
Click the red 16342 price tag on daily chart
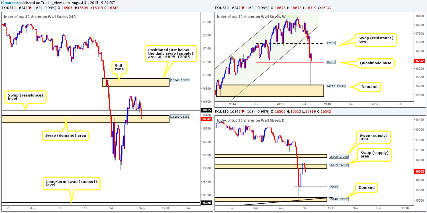[x=419, y=171]
